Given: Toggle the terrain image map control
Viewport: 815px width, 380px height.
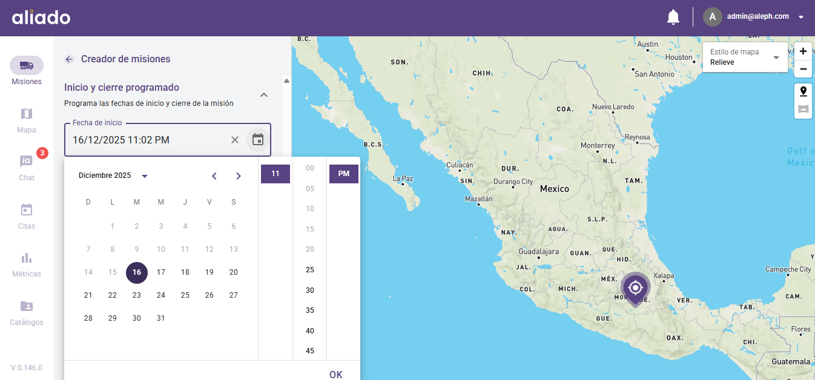Looking at the screenshot, I should coord(803,110).
